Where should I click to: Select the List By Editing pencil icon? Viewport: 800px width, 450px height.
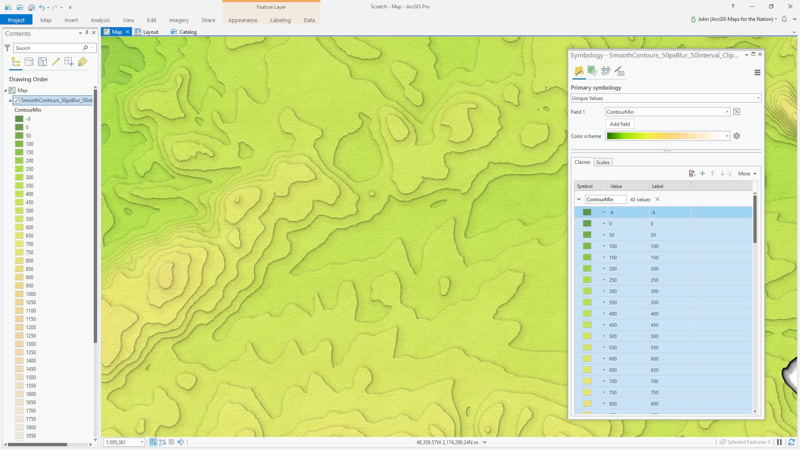tap(56, 62)
